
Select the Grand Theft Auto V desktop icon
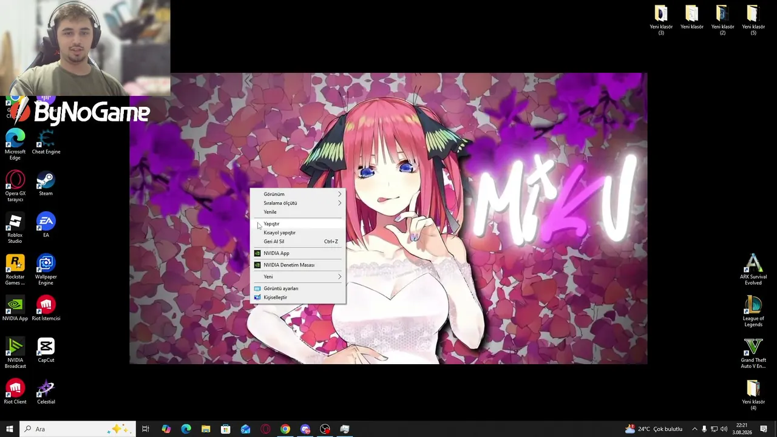point(753,353)
